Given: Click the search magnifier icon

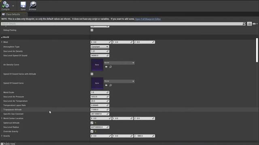Looking at the screenshot, I should coord(244,24).
